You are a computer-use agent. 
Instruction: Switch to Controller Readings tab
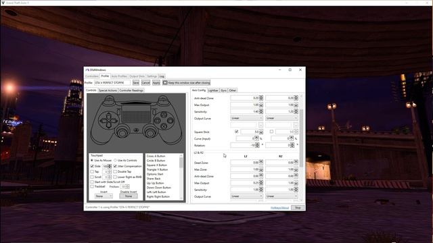point(131,90)
